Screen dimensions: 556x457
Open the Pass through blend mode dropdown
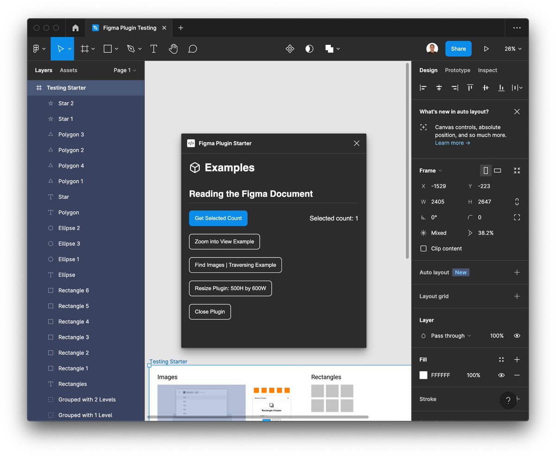451,336
